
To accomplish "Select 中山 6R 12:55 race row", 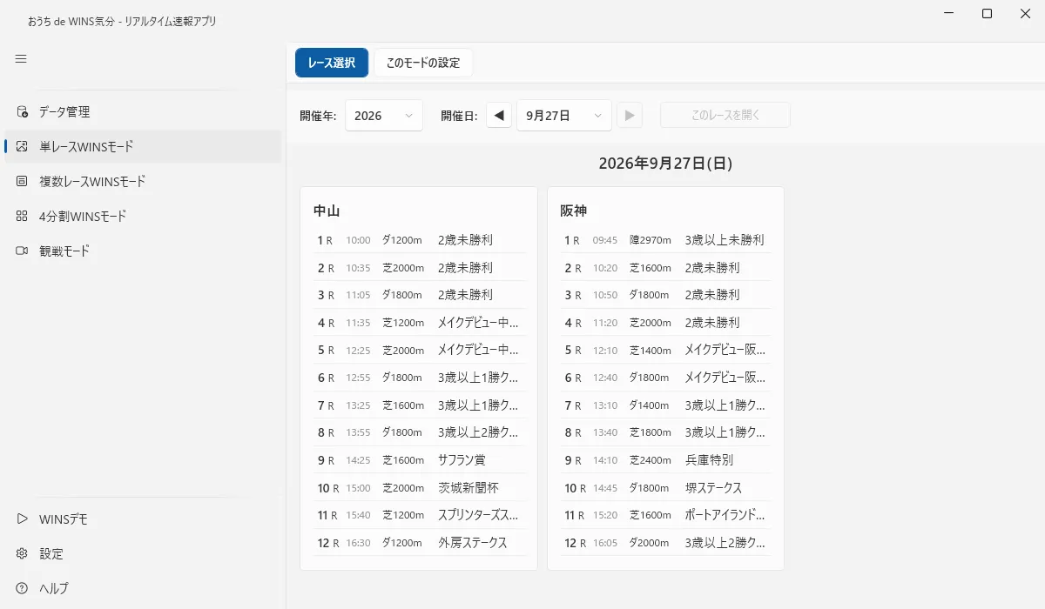I will [419, 378].
